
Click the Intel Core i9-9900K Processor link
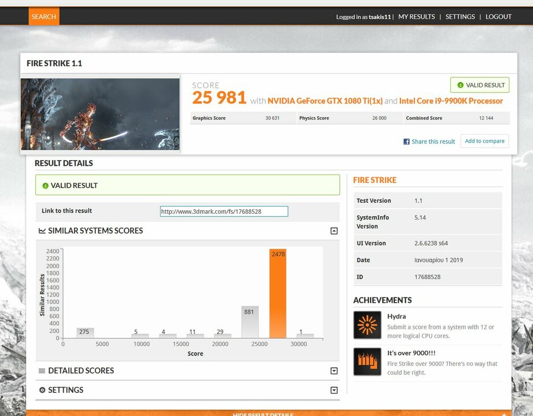451,101
